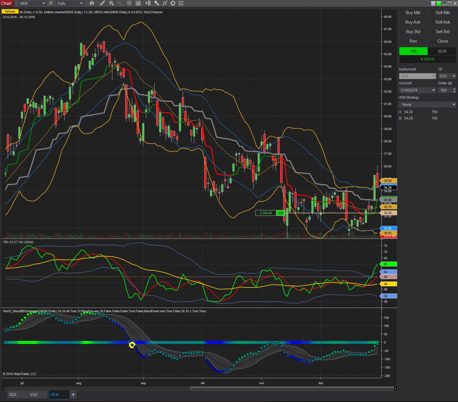
Task: Open the Indicators icon in toolbar
Action: (x=156, y=3)
